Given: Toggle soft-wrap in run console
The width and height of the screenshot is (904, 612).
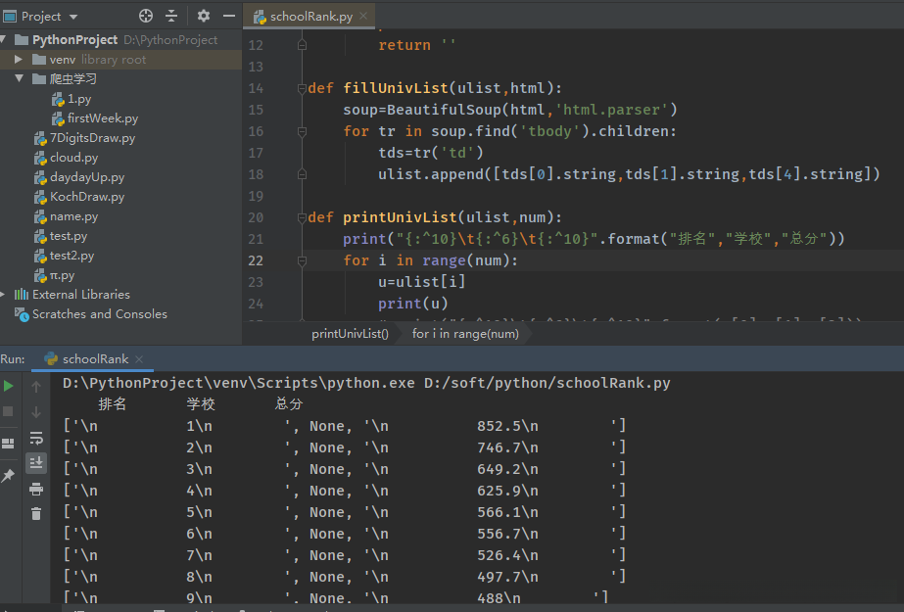Looking at the screenshot, I should [x=36, y=438].
